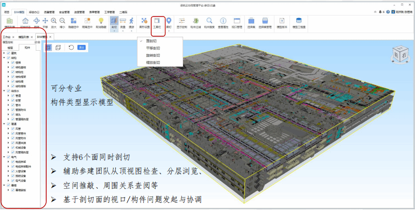The height and width of the screenshot is (210, 415).
Task: Switch to the 质量管理 ribbon tab
Action: pos(49,12)
